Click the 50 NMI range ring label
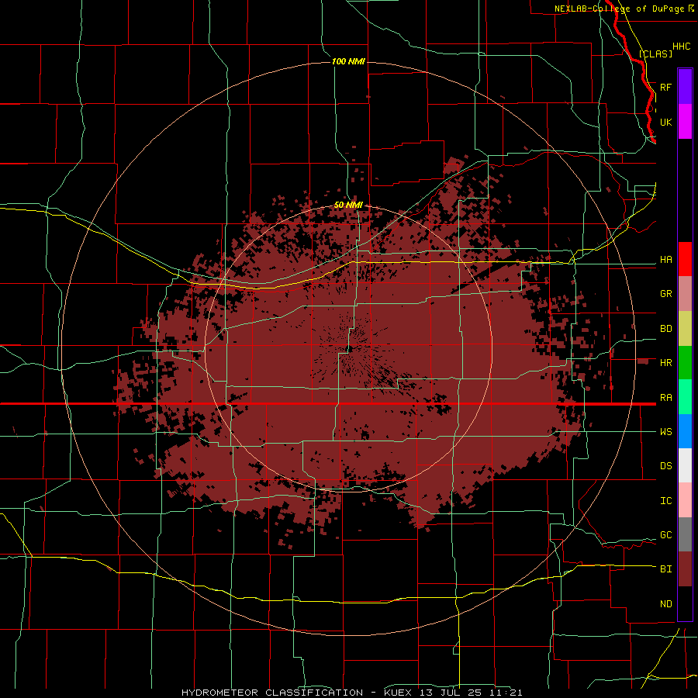The width and height of the screenshot is (698, 698). coord(348,205)
